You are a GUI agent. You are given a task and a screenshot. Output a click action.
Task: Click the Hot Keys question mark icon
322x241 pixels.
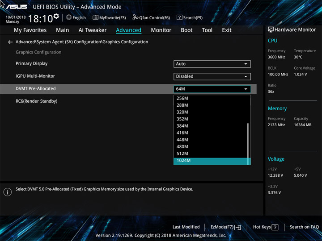coord(275,227)
